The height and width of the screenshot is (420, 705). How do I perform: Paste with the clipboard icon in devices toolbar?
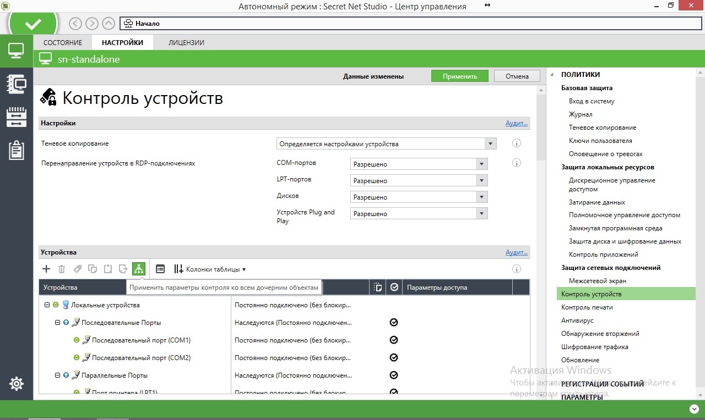pos(108,269)
